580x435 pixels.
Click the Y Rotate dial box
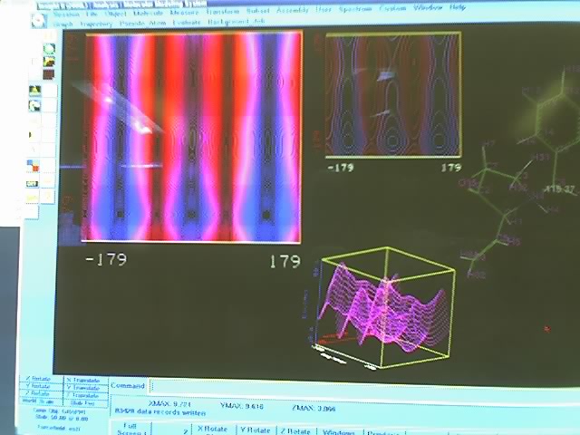(41, 386)
